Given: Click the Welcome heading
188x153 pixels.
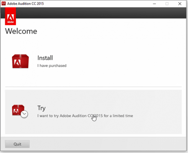Looking at the screenshot, I should pos(21,31).
